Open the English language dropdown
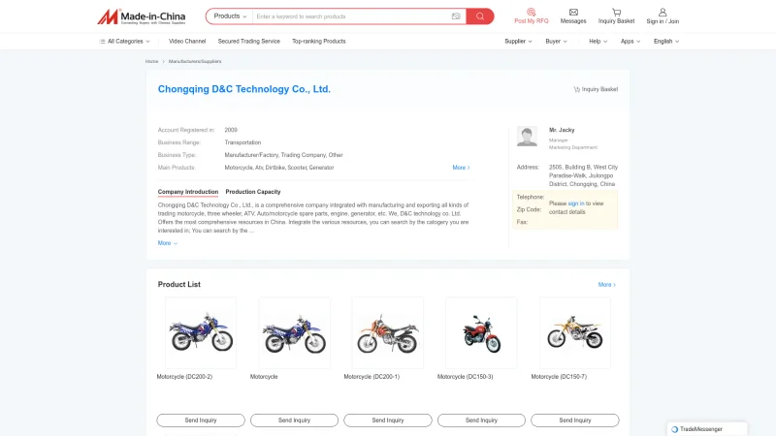 click(x=666, y=42)
